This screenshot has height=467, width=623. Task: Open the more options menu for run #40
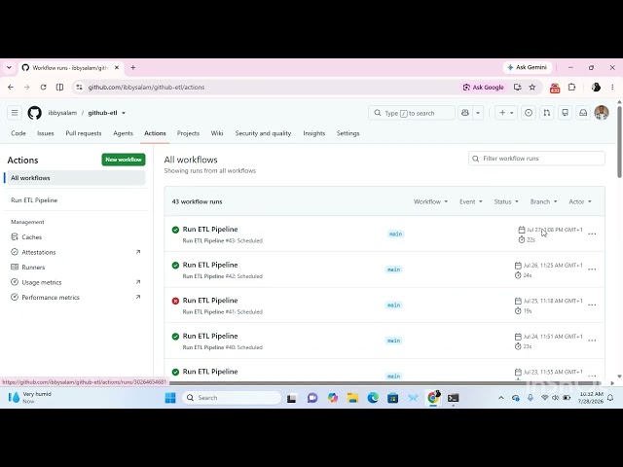click(x=592, y=341)
